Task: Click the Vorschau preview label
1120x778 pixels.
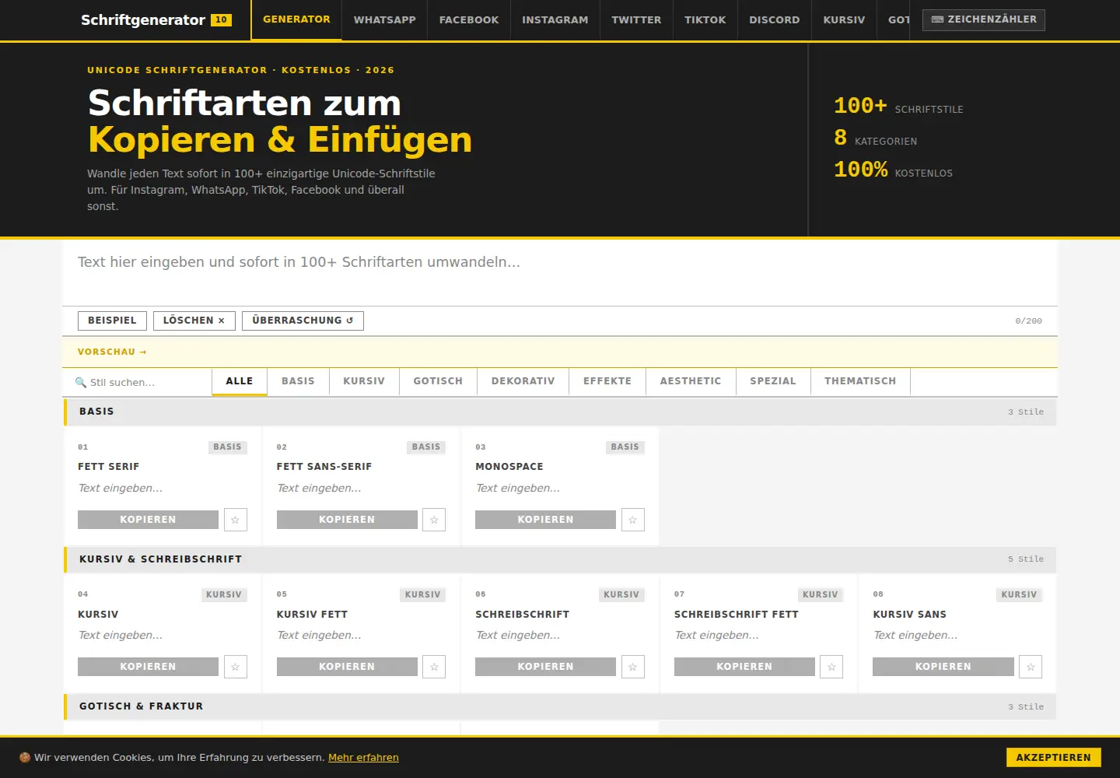Action: [x=112, y=352]
